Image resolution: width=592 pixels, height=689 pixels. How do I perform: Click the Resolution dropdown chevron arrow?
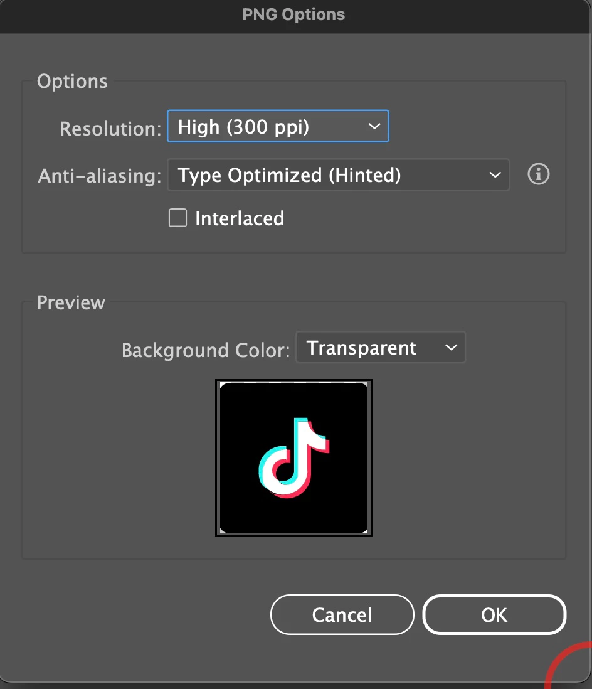(374, 127)
